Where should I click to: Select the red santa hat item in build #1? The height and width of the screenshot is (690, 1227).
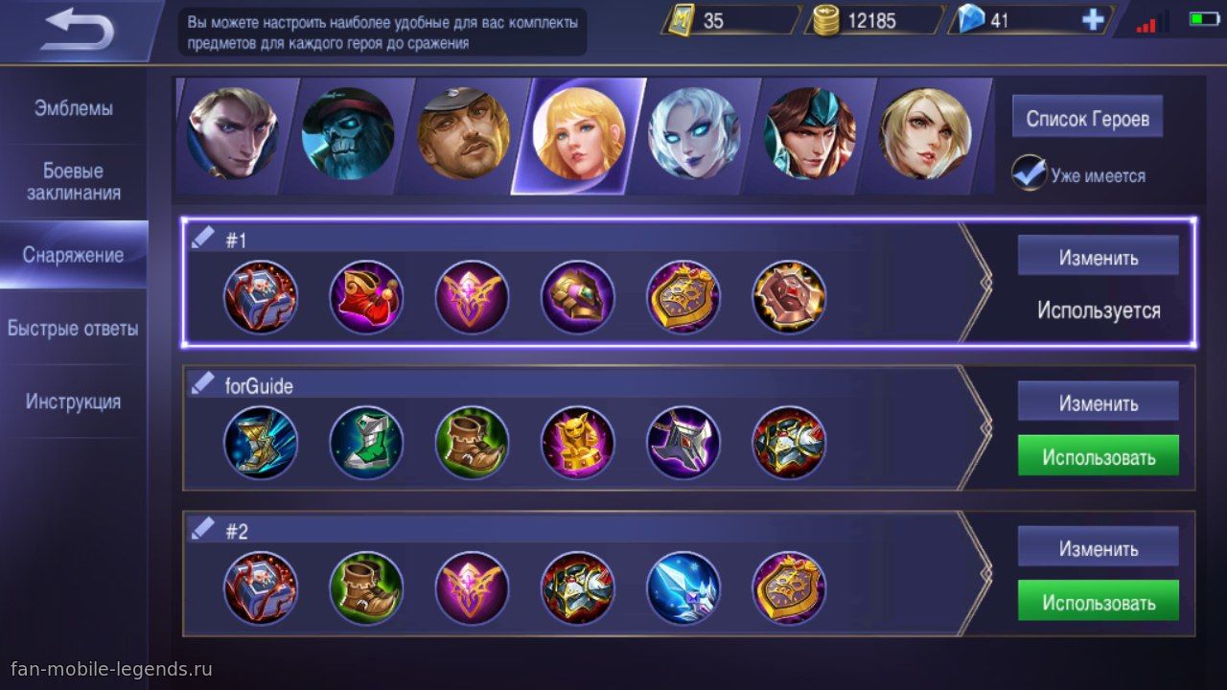point(366,297)
